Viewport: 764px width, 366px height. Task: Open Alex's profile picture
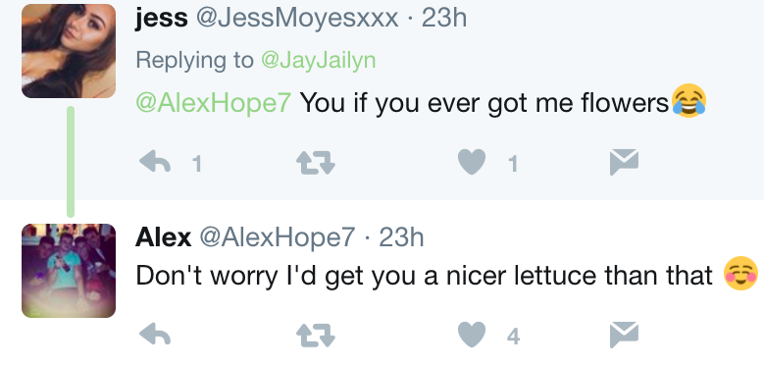tap(69, 271)
